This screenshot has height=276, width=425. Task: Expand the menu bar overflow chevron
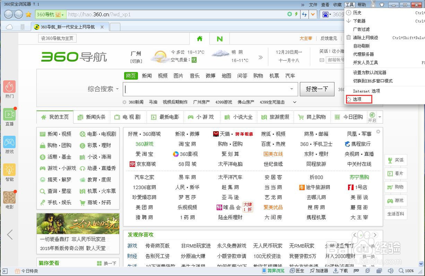[x=303, y=5]
